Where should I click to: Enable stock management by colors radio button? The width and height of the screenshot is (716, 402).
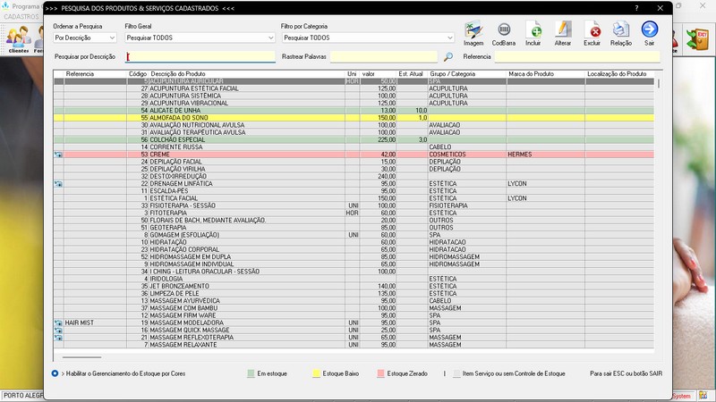[55, 373]
